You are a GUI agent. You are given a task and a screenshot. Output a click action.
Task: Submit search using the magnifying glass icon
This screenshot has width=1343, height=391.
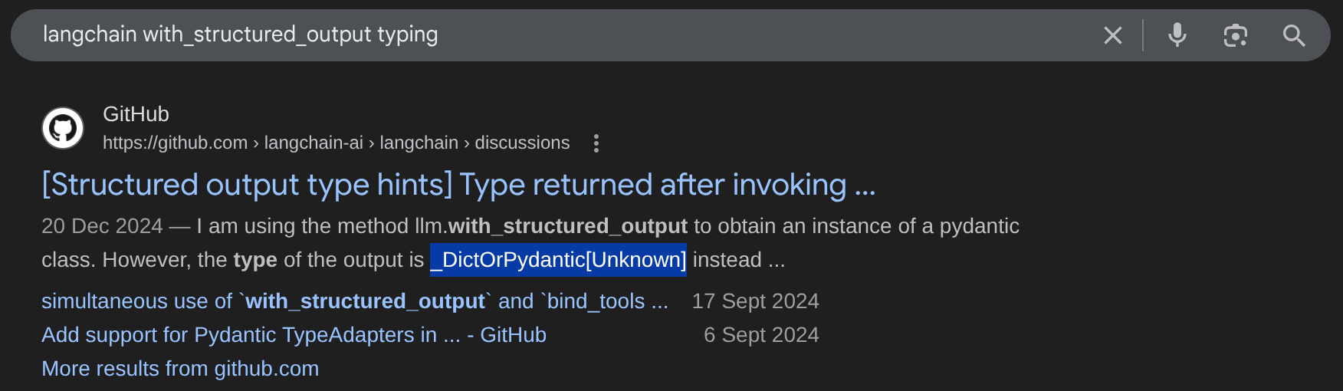click(1294, 35)
